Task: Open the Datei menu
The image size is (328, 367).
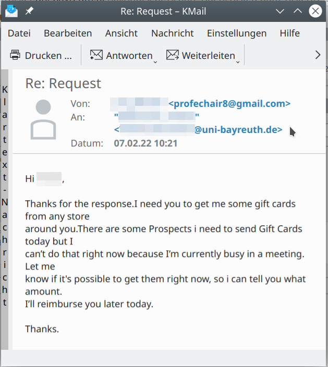Action: tap(19, 33)
